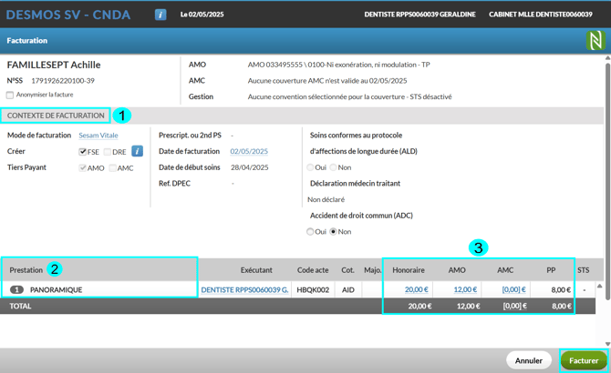Click the Facturer button
This screenshot has width=611, height=373.
click(584, 360)
